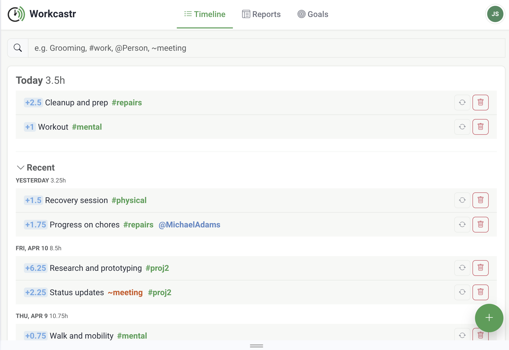Select the Timeline tab

[205, 14]
